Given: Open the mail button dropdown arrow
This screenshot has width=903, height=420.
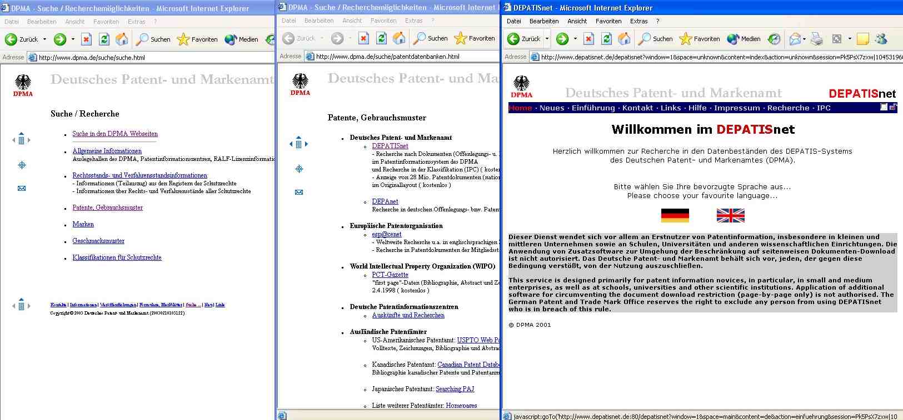Looking at the screenshot, I should tap(804, 39).
